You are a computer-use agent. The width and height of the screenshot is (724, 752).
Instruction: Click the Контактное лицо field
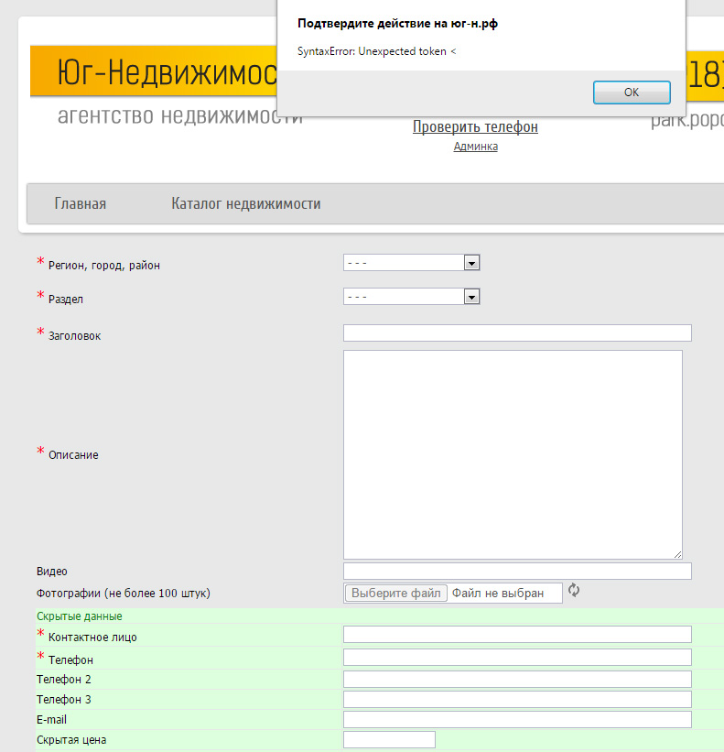[517, 635]
